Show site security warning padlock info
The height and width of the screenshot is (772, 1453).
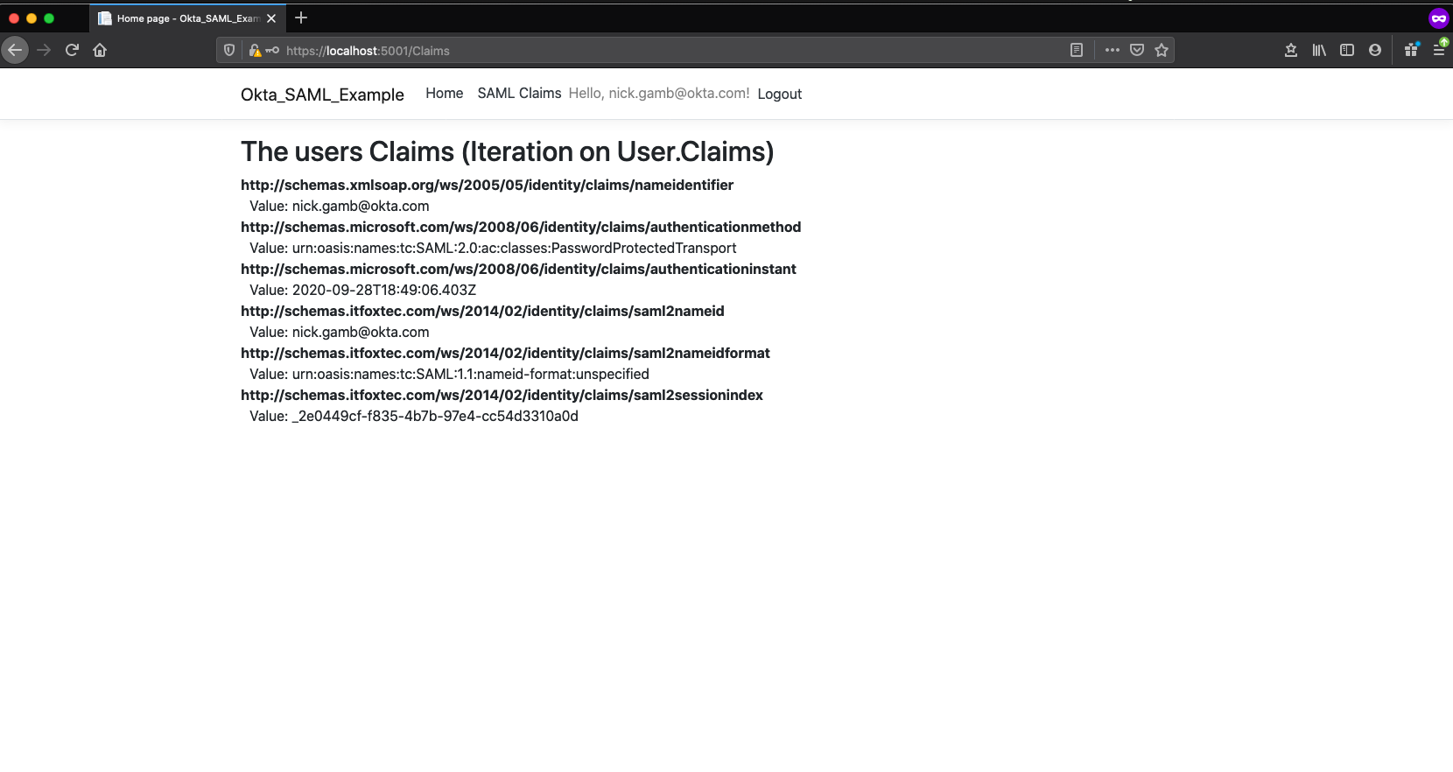coord(255,51)
